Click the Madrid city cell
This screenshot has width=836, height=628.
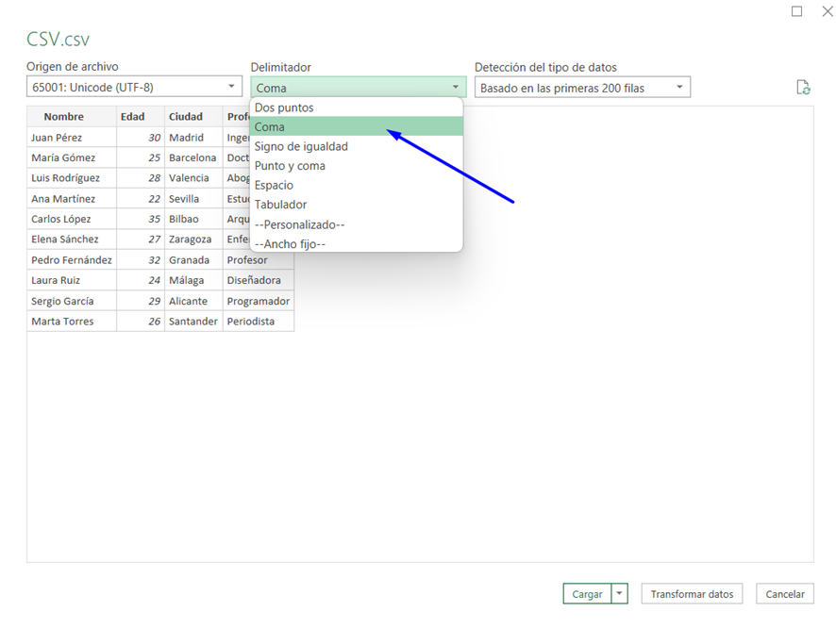(x=193, y=138)
